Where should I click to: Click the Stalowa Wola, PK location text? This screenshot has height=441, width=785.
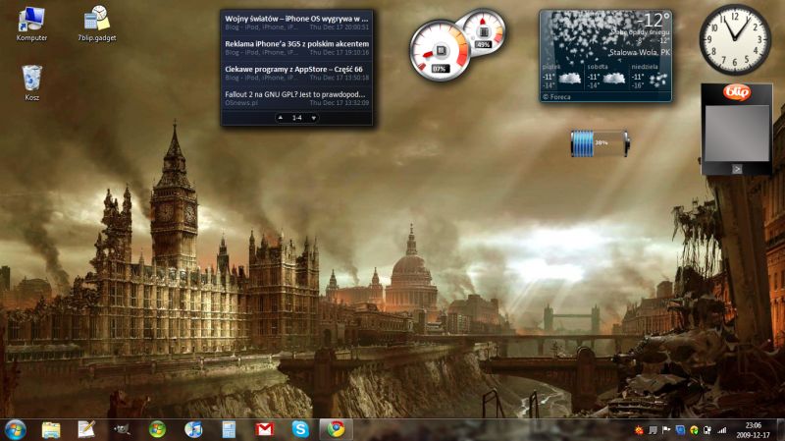(x=640, y=52)
